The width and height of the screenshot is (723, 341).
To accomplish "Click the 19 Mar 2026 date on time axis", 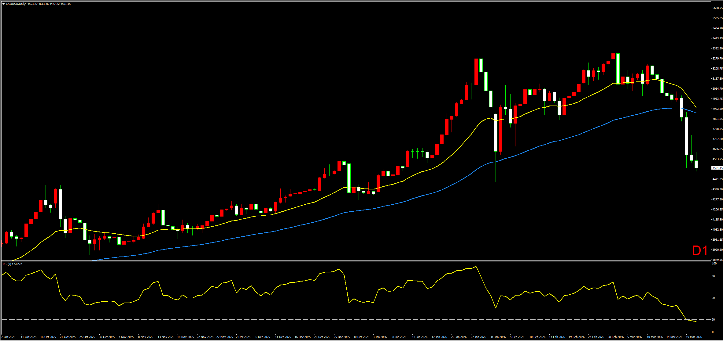I will click(x=694, y=337).
